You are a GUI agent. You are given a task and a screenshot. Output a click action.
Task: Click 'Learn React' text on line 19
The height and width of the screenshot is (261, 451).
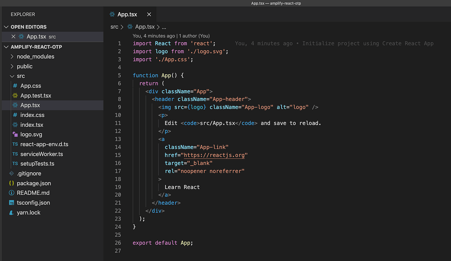tap(182, 187)
